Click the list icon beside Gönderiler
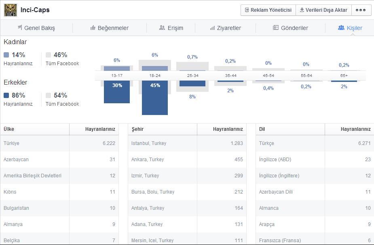This screenshot has height=245, width=374. (276, 28)
